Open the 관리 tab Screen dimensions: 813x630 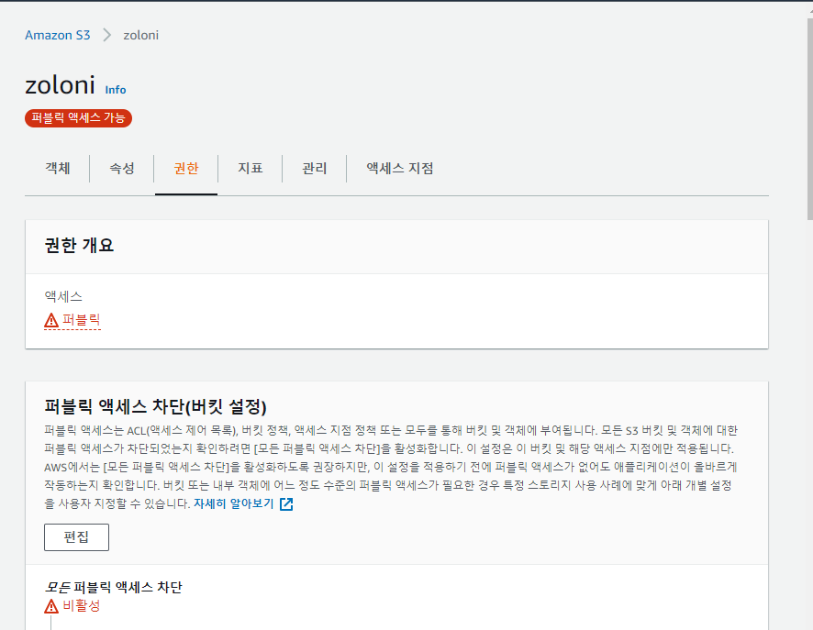coord(315,169)
